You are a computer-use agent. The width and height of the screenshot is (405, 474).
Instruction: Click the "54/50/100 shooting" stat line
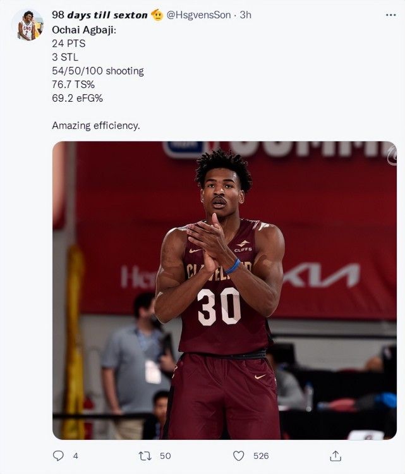(x=97, y=71)
